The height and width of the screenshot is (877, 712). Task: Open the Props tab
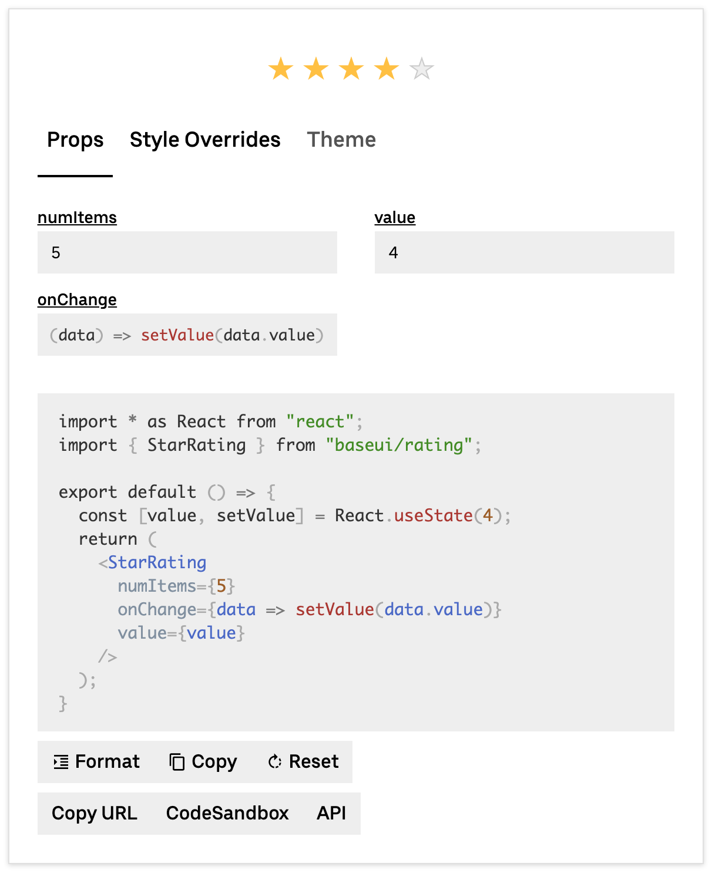(75, 140)
